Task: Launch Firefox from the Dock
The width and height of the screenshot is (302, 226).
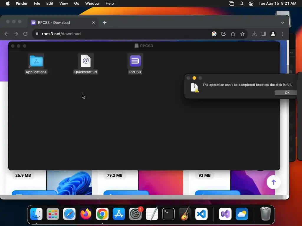Action: tap(86, 214)
